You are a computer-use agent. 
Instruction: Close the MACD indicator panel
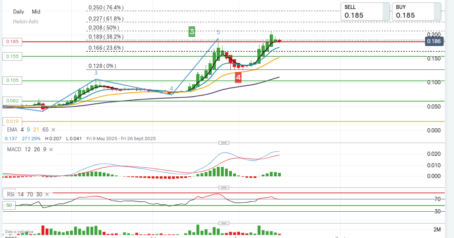[50, 149]
